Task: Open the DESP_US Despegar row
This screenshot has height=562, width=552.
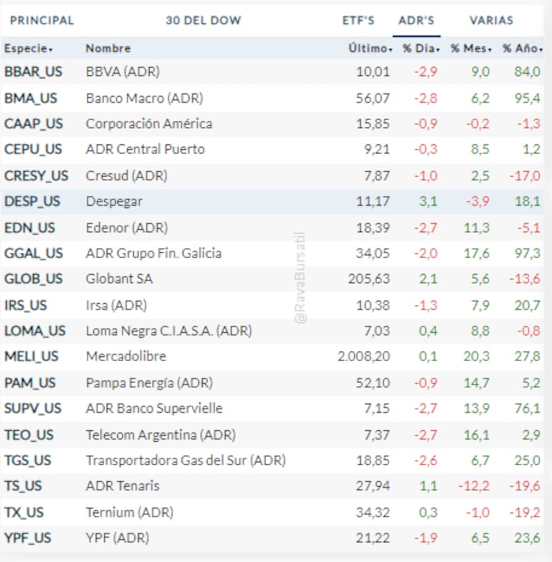Action: coord(32,202)
